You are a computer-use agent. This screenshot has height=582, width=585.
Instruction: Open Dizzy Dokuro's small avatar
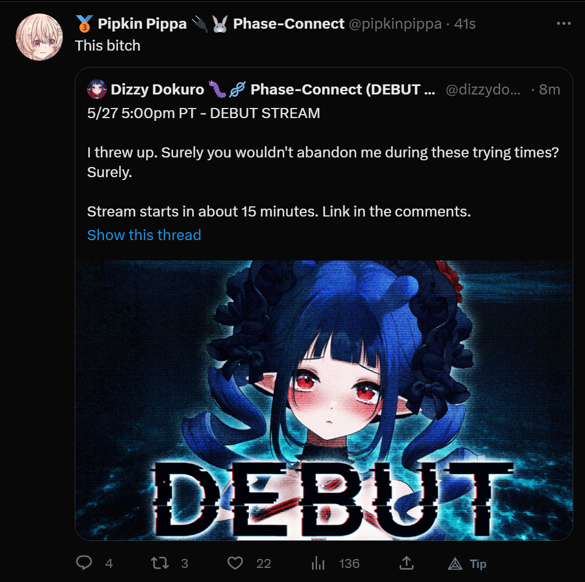click(97, 89)
